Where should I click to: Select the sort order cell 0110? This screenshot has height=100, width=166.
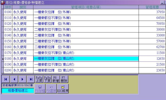point(8,18)
